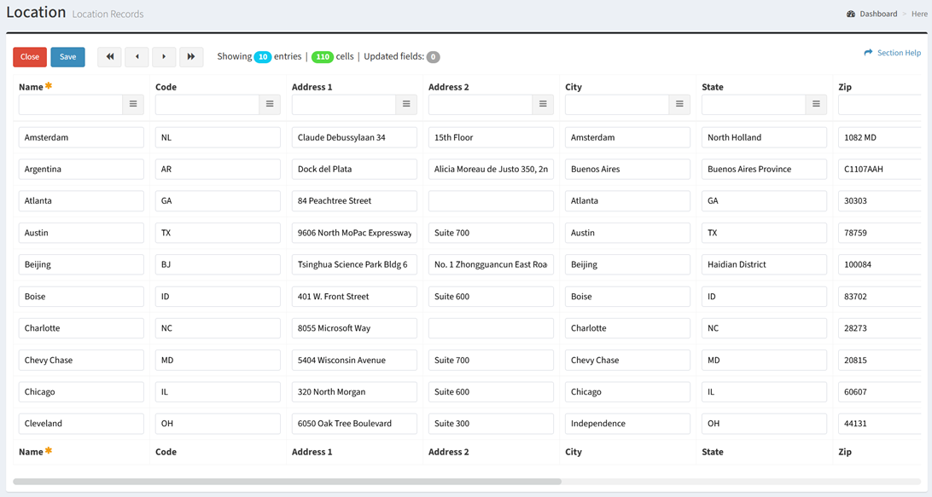Open State column filter menu
Image resolution: width=932 pixels, height=497 pixels.
click(816, 104)
